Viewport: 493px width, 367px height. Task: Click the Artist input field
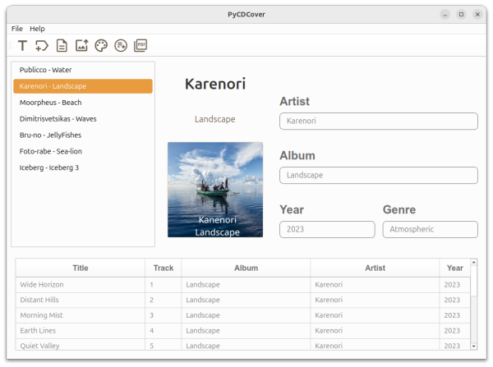(378, 122)
